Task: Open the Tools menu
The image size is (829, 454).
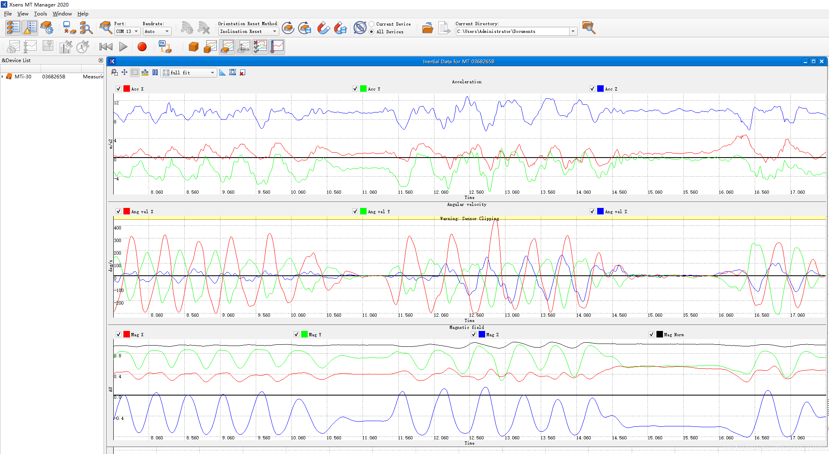Action: (x=41, y=14)
